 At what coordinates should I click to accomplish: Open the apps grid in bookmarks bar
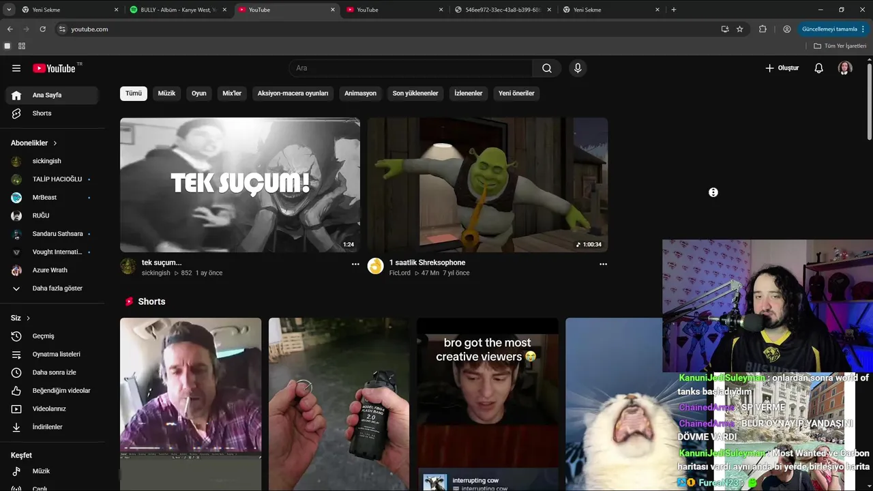pos(22,46)
